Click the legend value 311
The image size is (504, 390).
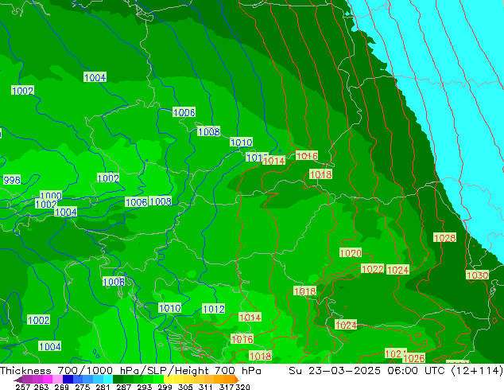pyautogui.click(x=206, y=387)
